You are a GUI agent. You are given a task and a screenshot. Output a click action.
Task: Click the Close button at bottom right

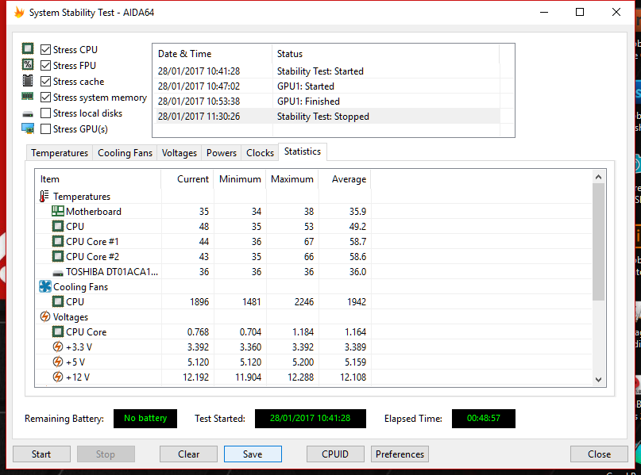[599, 454]
